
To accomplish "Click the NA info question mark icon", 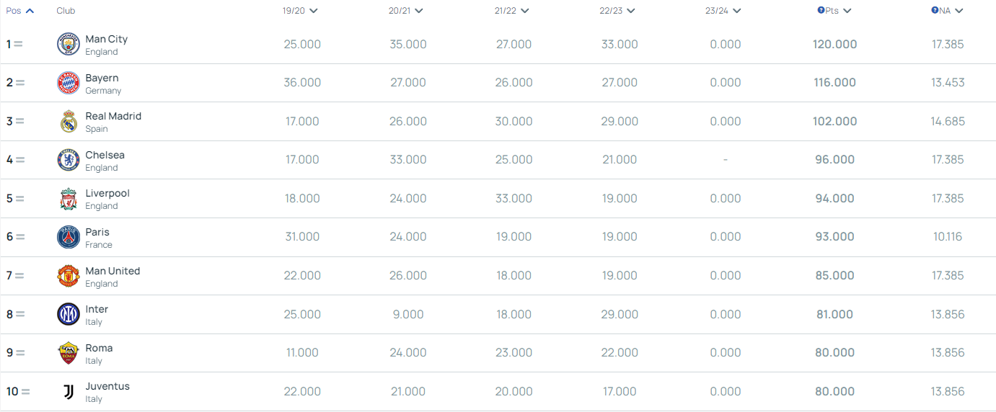I will click(x=935, y=11).
